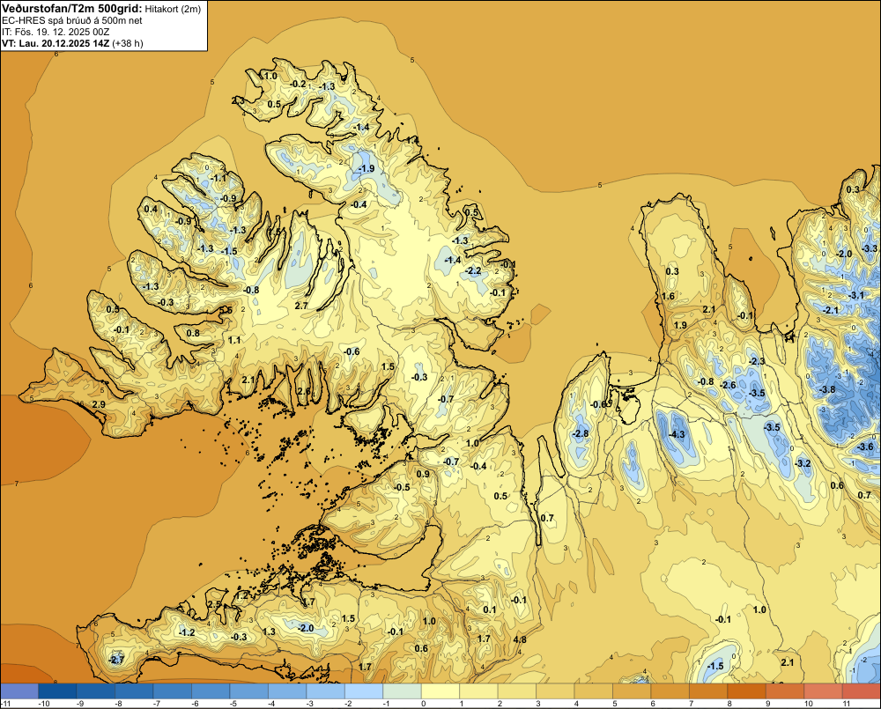The height and width of the screenshot is (709, 881).
Task: Click the 0.9 temperature value
Action: pos(423,474)
